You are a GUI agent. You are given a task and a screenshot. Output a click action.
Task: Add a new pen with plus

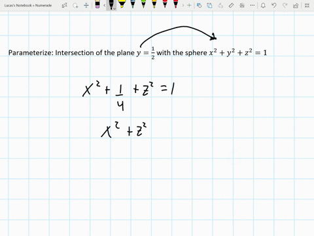pos(189,5)
